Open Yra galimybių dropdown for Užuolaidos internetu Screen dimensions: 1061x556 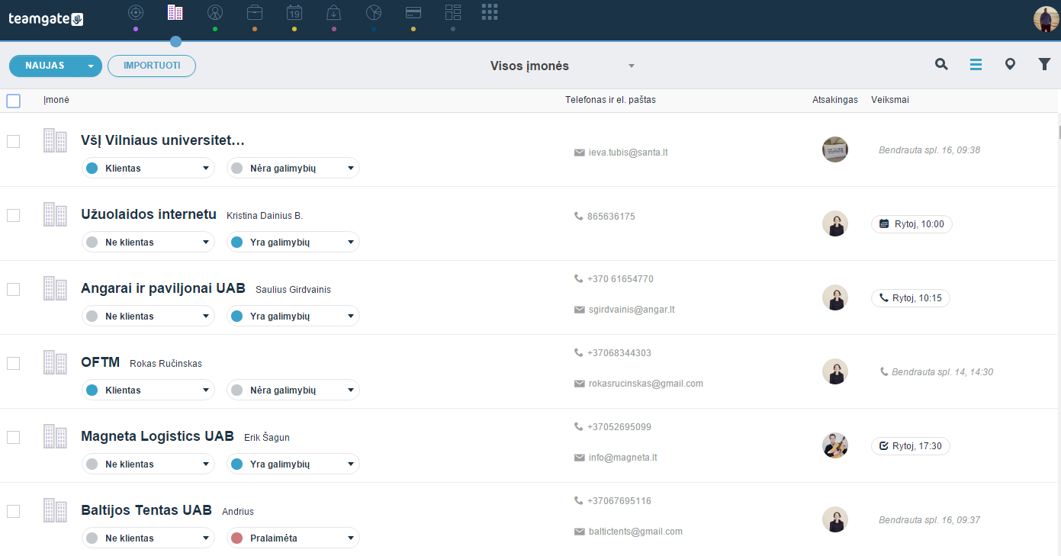(293, 242)
